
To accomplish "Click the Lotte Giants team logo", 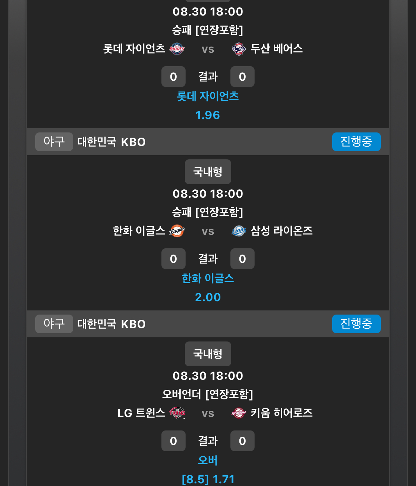I will point(177,49).
